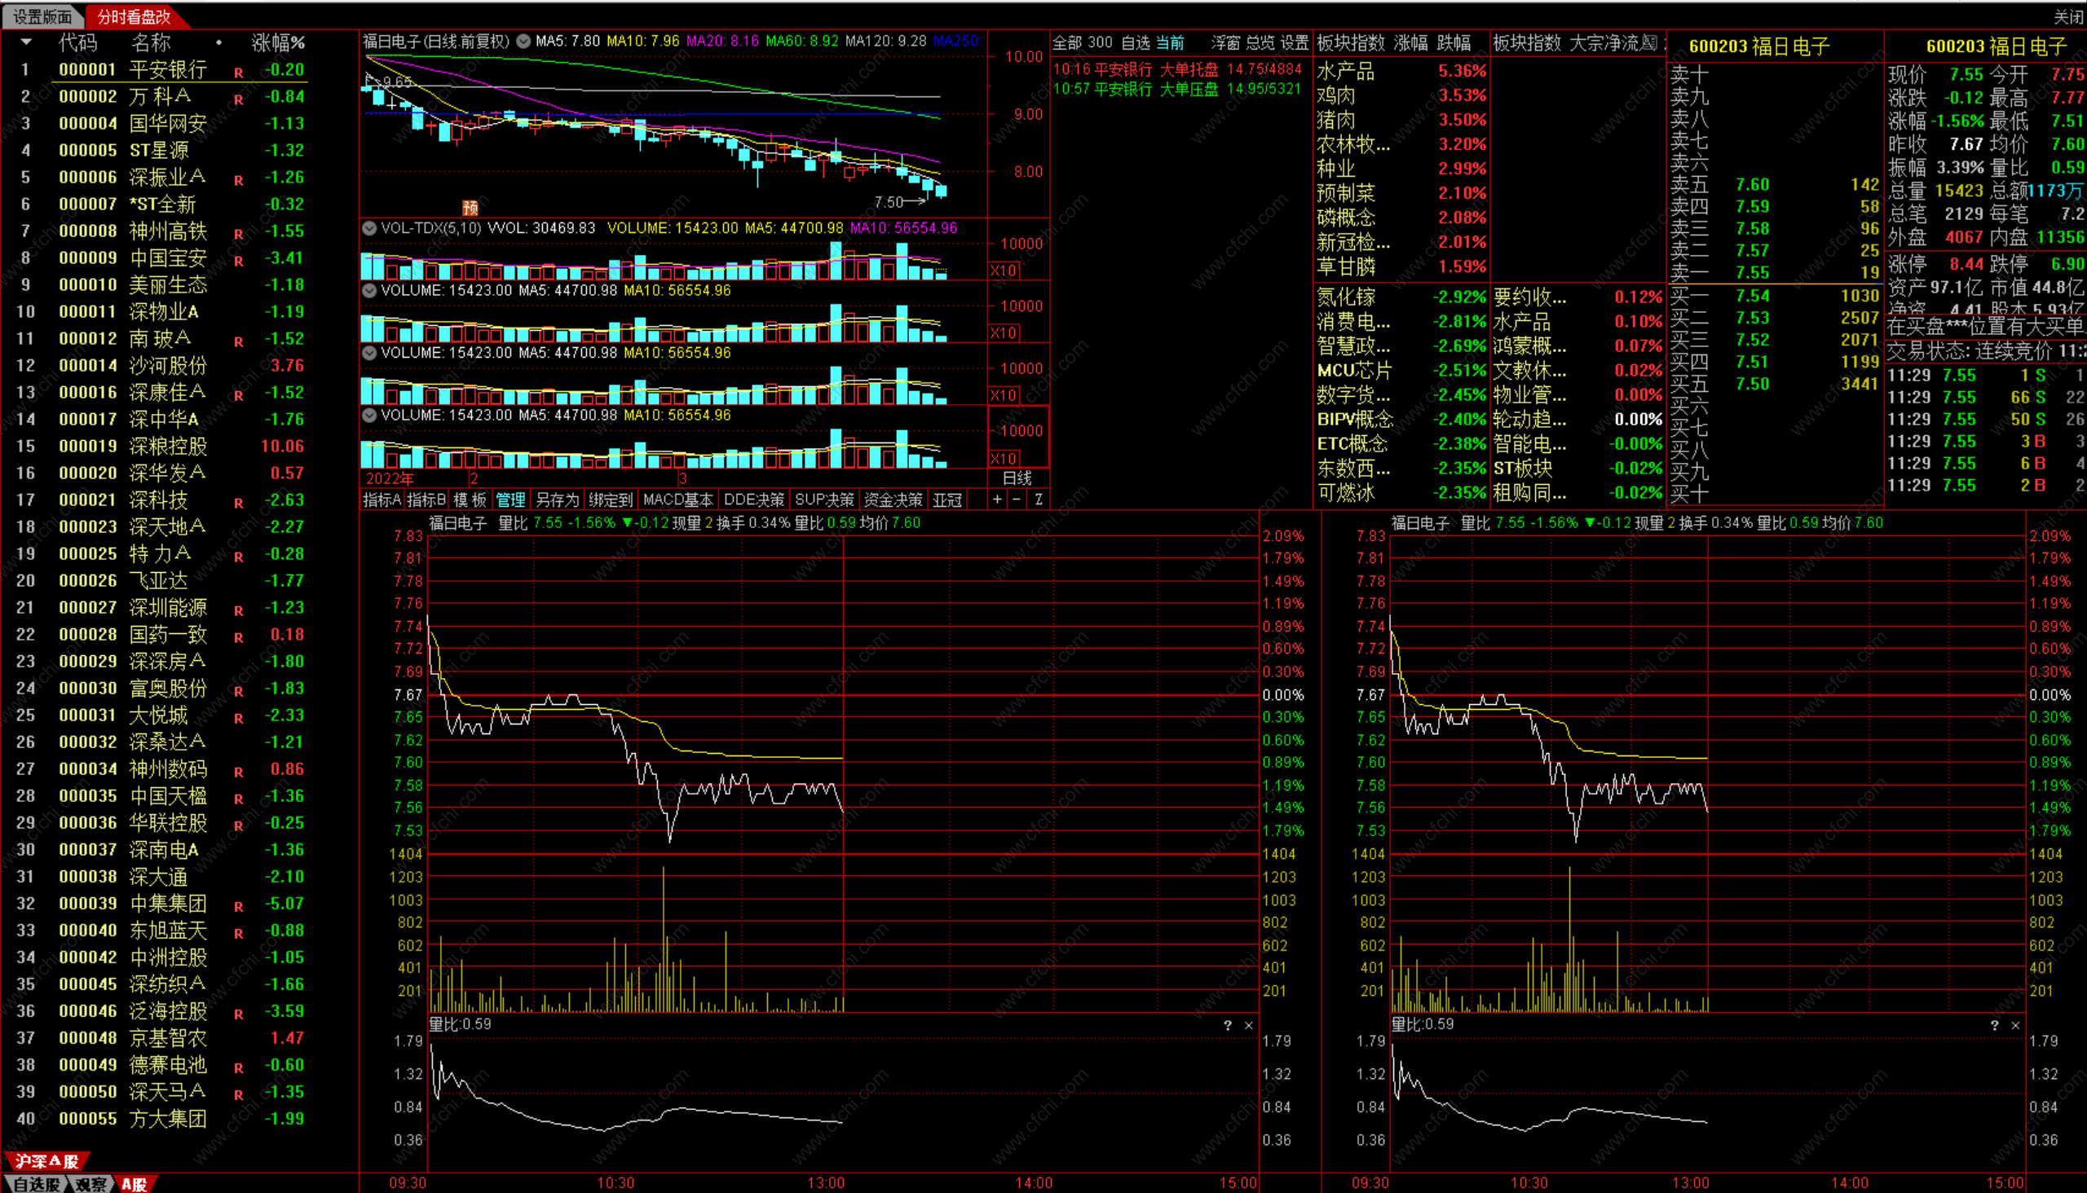2087x1193 pixels.
Task: Select the 沪深A股 bottom tab
Action: (x=46, y=1161)
